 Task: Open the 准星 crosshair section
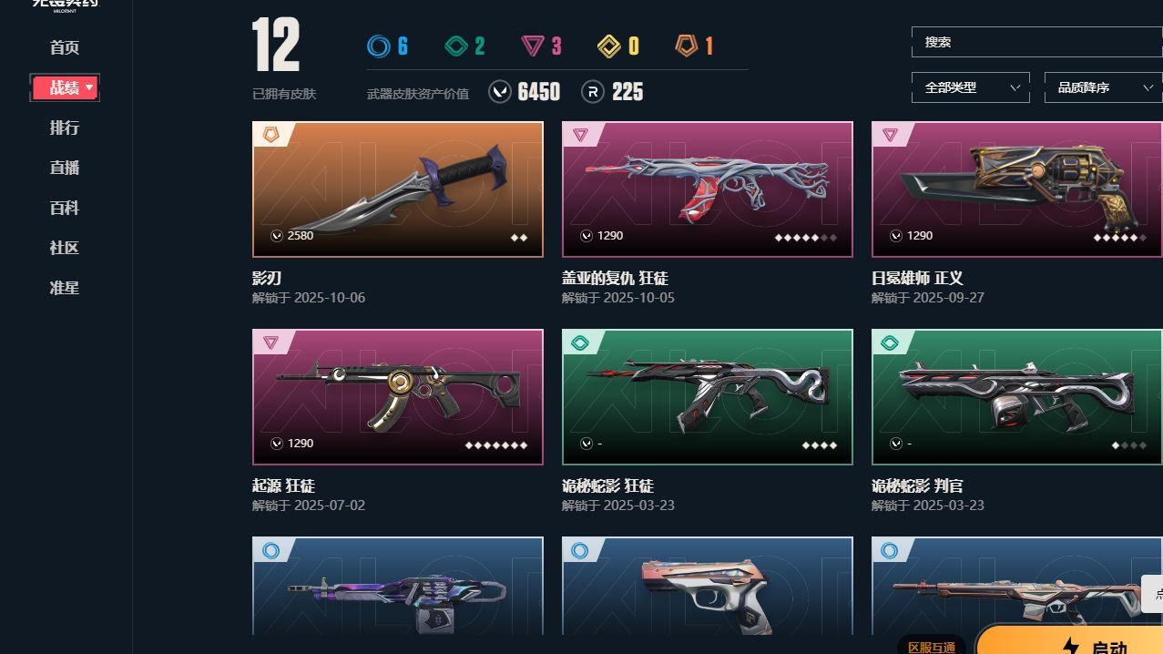65,288
